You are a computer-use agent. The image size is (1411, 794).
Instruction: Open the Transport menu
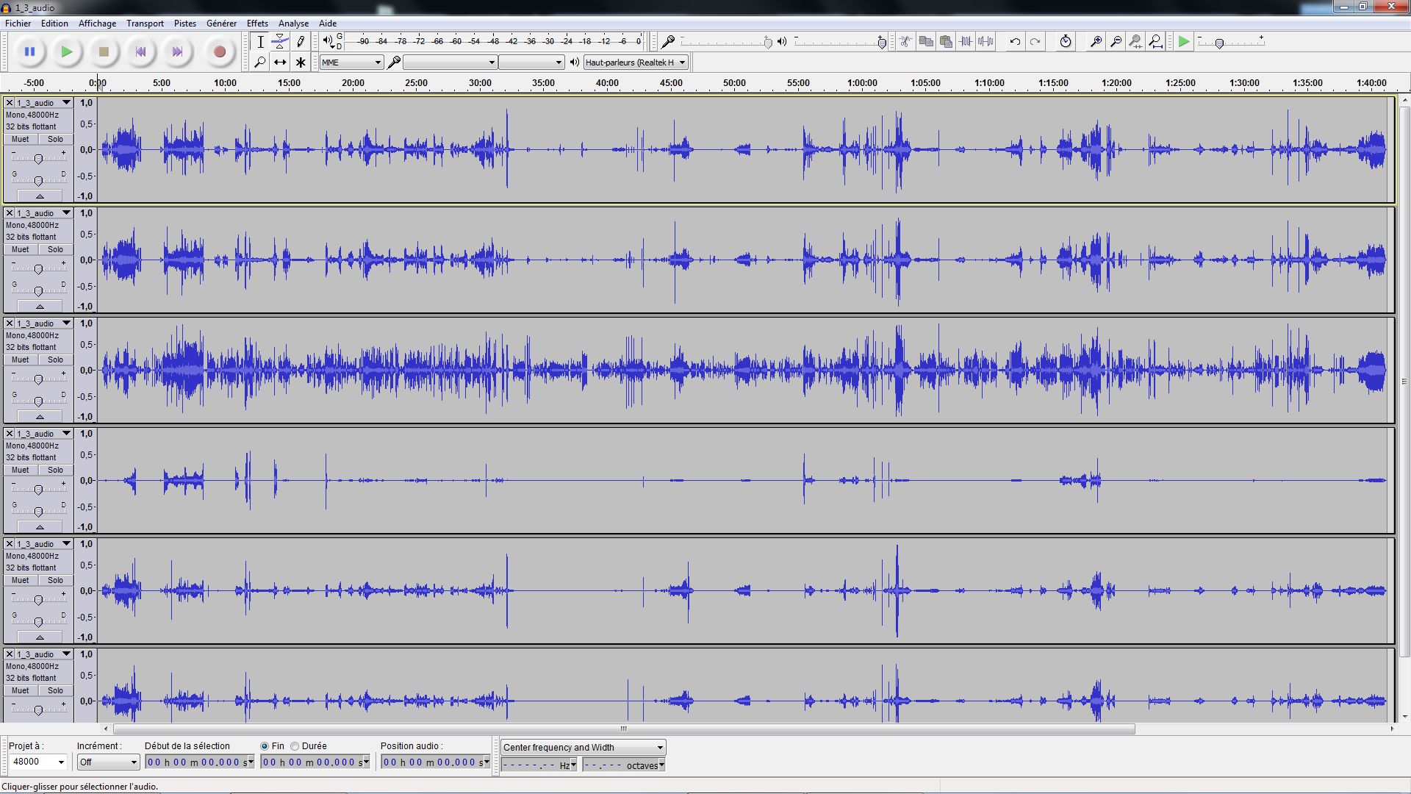click(145, 24)
